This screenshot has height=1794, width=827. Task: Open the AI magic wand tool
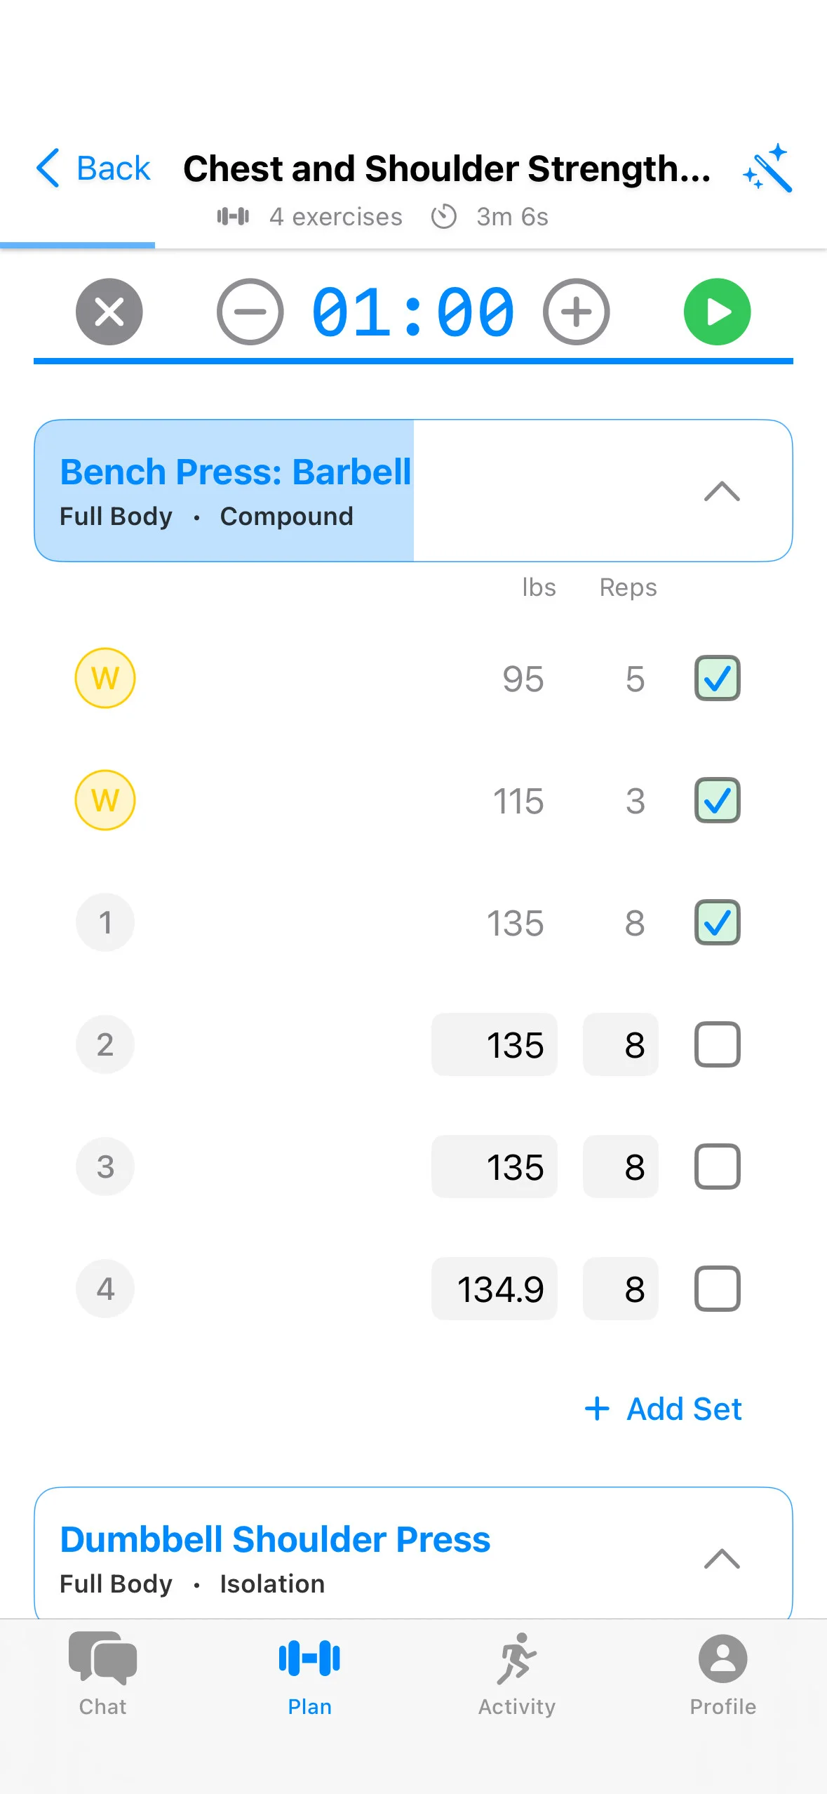click(769, 168)
